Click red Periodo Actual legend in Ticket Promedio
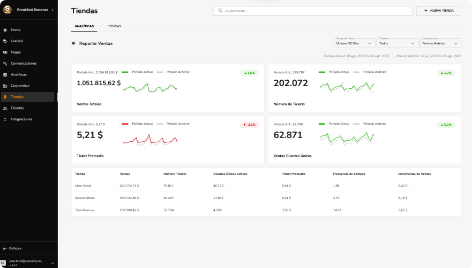472x268 pixels. [x=137, y=124]
